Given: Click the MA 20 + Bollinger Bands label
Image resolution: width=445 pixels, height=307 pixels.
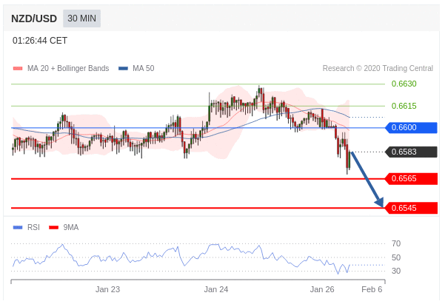Looking at the screenshot, I should [x=68, y=68].
